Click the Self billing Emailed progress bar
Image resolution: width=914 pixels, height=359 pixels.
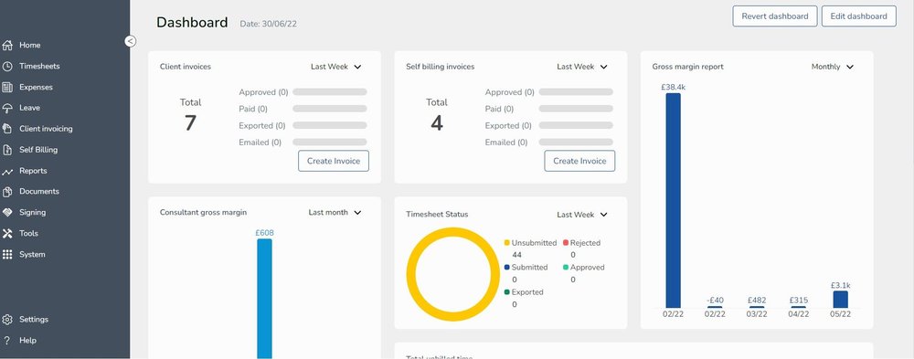(x=576, y=143)
